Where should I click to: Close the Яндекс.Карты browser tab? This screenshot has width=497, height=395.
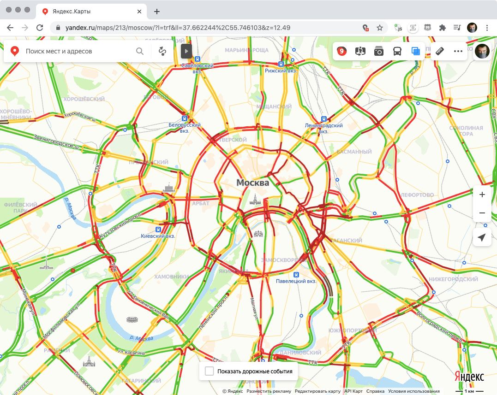click(139, 12)
